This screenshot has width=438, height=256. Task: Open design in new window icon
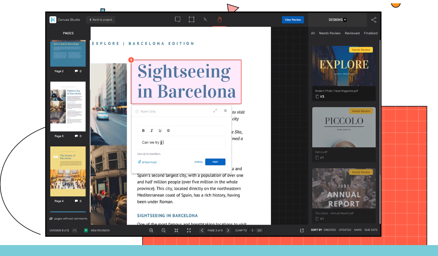pos(302,230)
